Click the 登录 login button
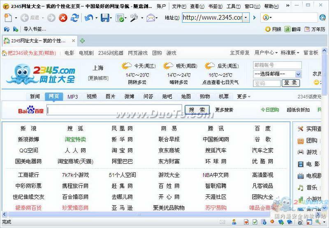This screenshot has width=329, height=228. (290, 83)
